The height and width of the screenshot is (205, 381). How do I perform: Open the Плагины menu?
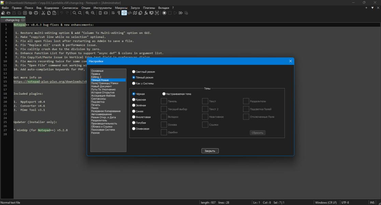tap(149, 8)
